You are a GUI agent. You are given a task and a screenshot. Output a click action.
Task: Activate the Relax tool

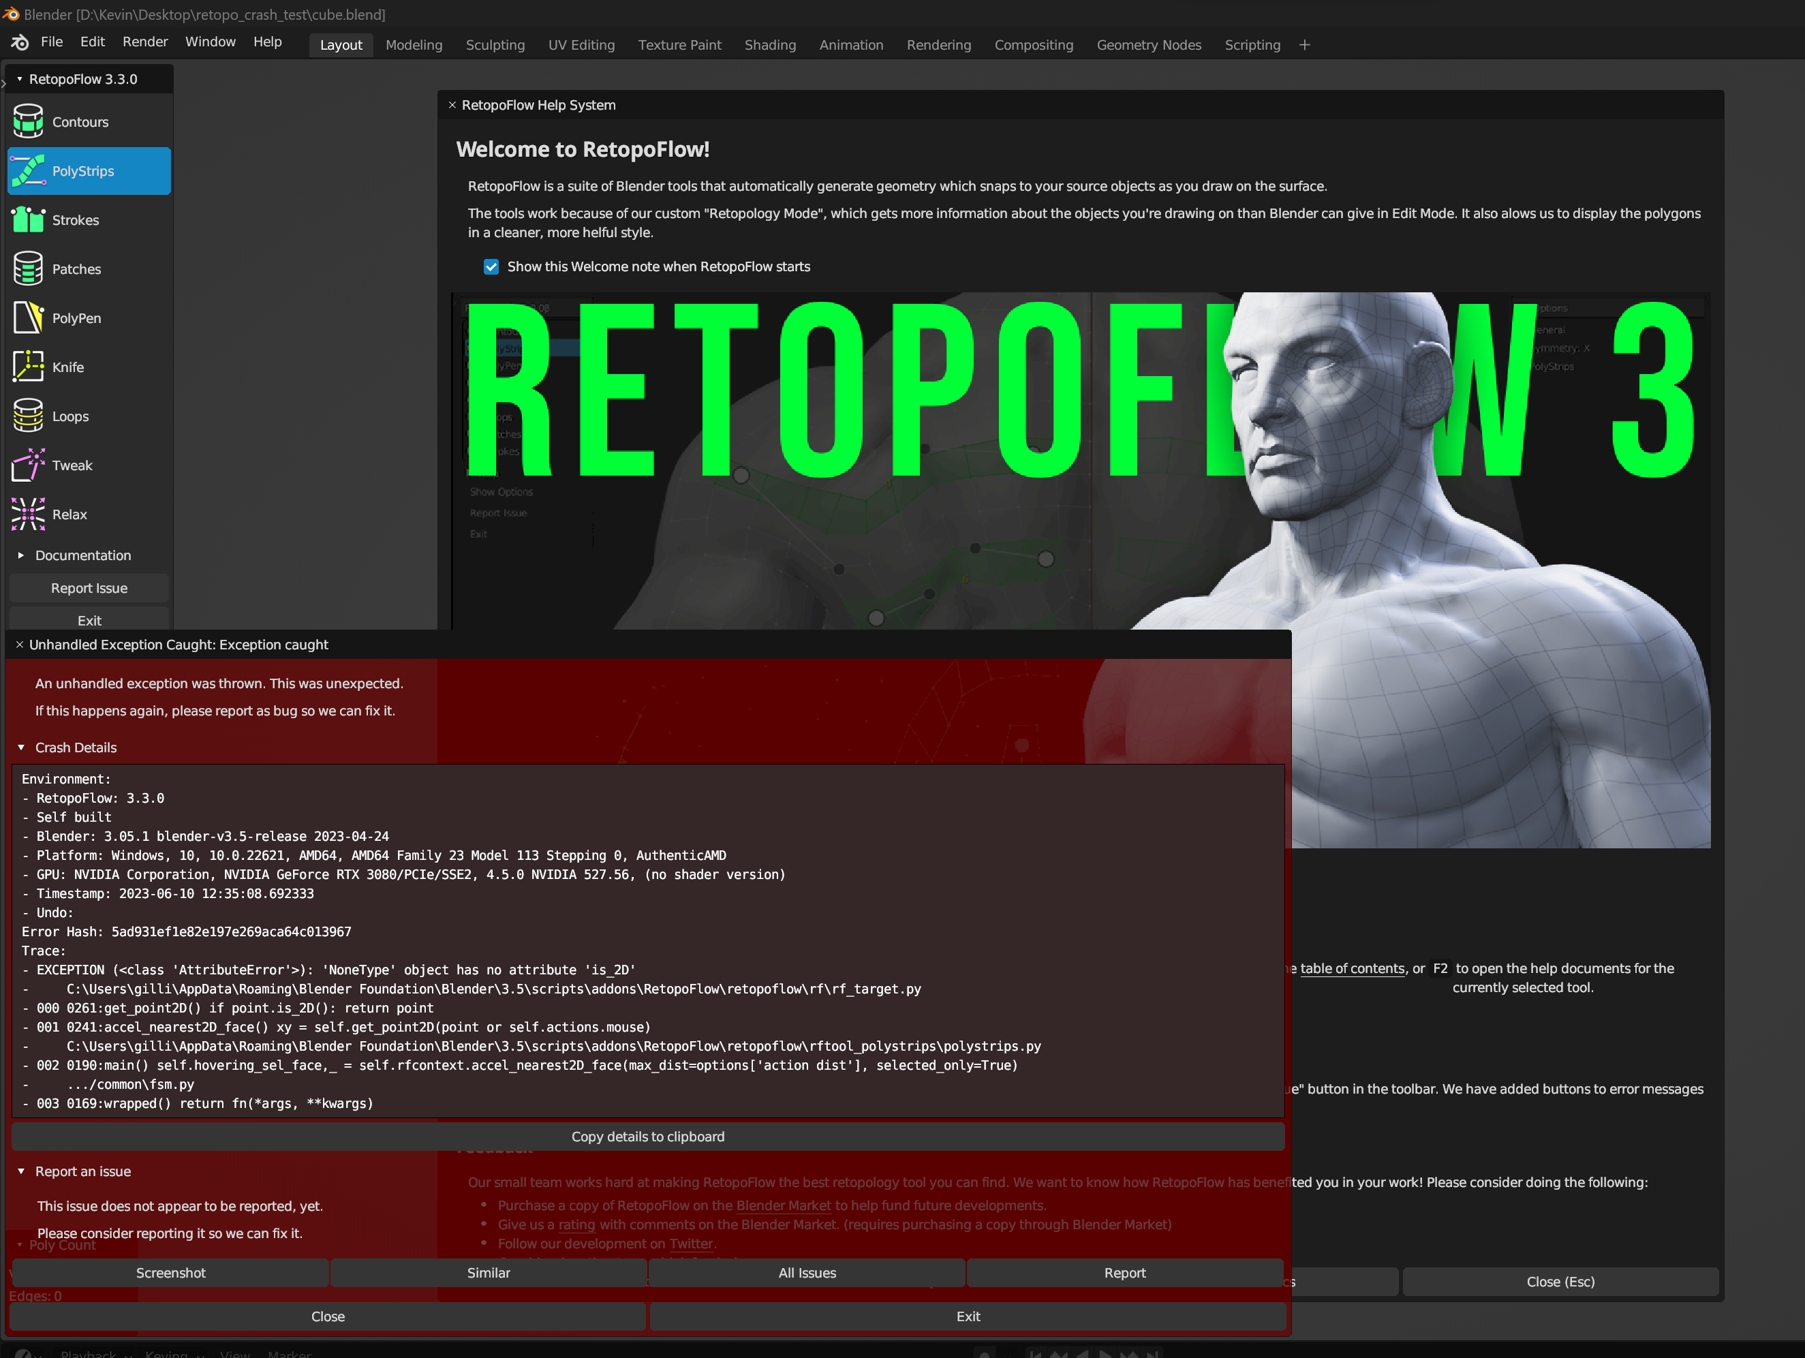[70, 514]
